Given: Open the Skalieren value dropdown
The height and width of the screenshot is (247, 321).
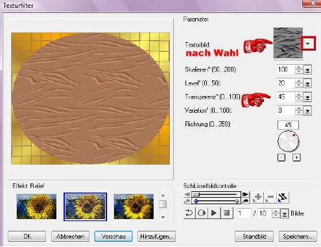Looking at the screenshot, I should pyautogui.click(x=307, y=70).
